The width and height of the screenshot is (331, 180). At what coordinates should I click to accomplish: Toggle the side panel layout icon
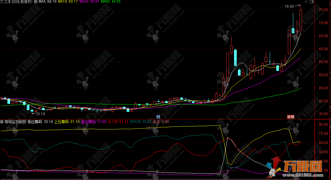point(312,2)
